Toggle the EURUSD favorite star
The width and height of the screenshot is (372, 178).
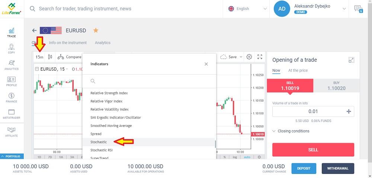[96, 30]
